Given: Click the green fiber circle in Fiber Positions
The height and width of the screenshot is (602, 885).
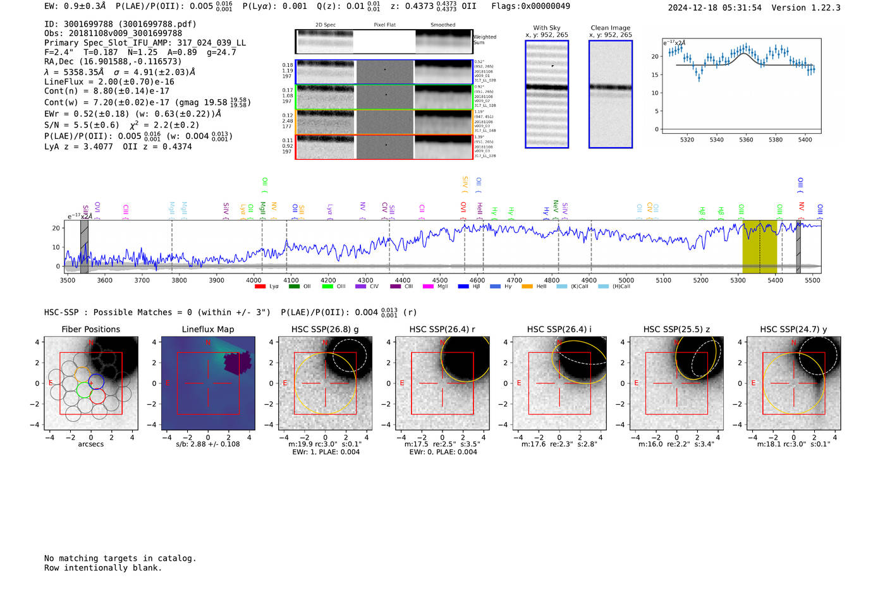Looking at the screenshot, I should 83,390.
